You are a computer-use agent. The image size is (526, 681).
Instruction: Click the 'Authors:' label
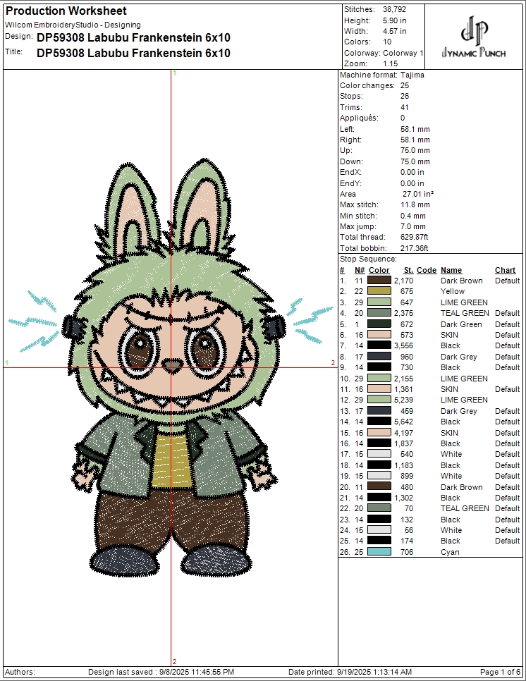tap(20, 672)
